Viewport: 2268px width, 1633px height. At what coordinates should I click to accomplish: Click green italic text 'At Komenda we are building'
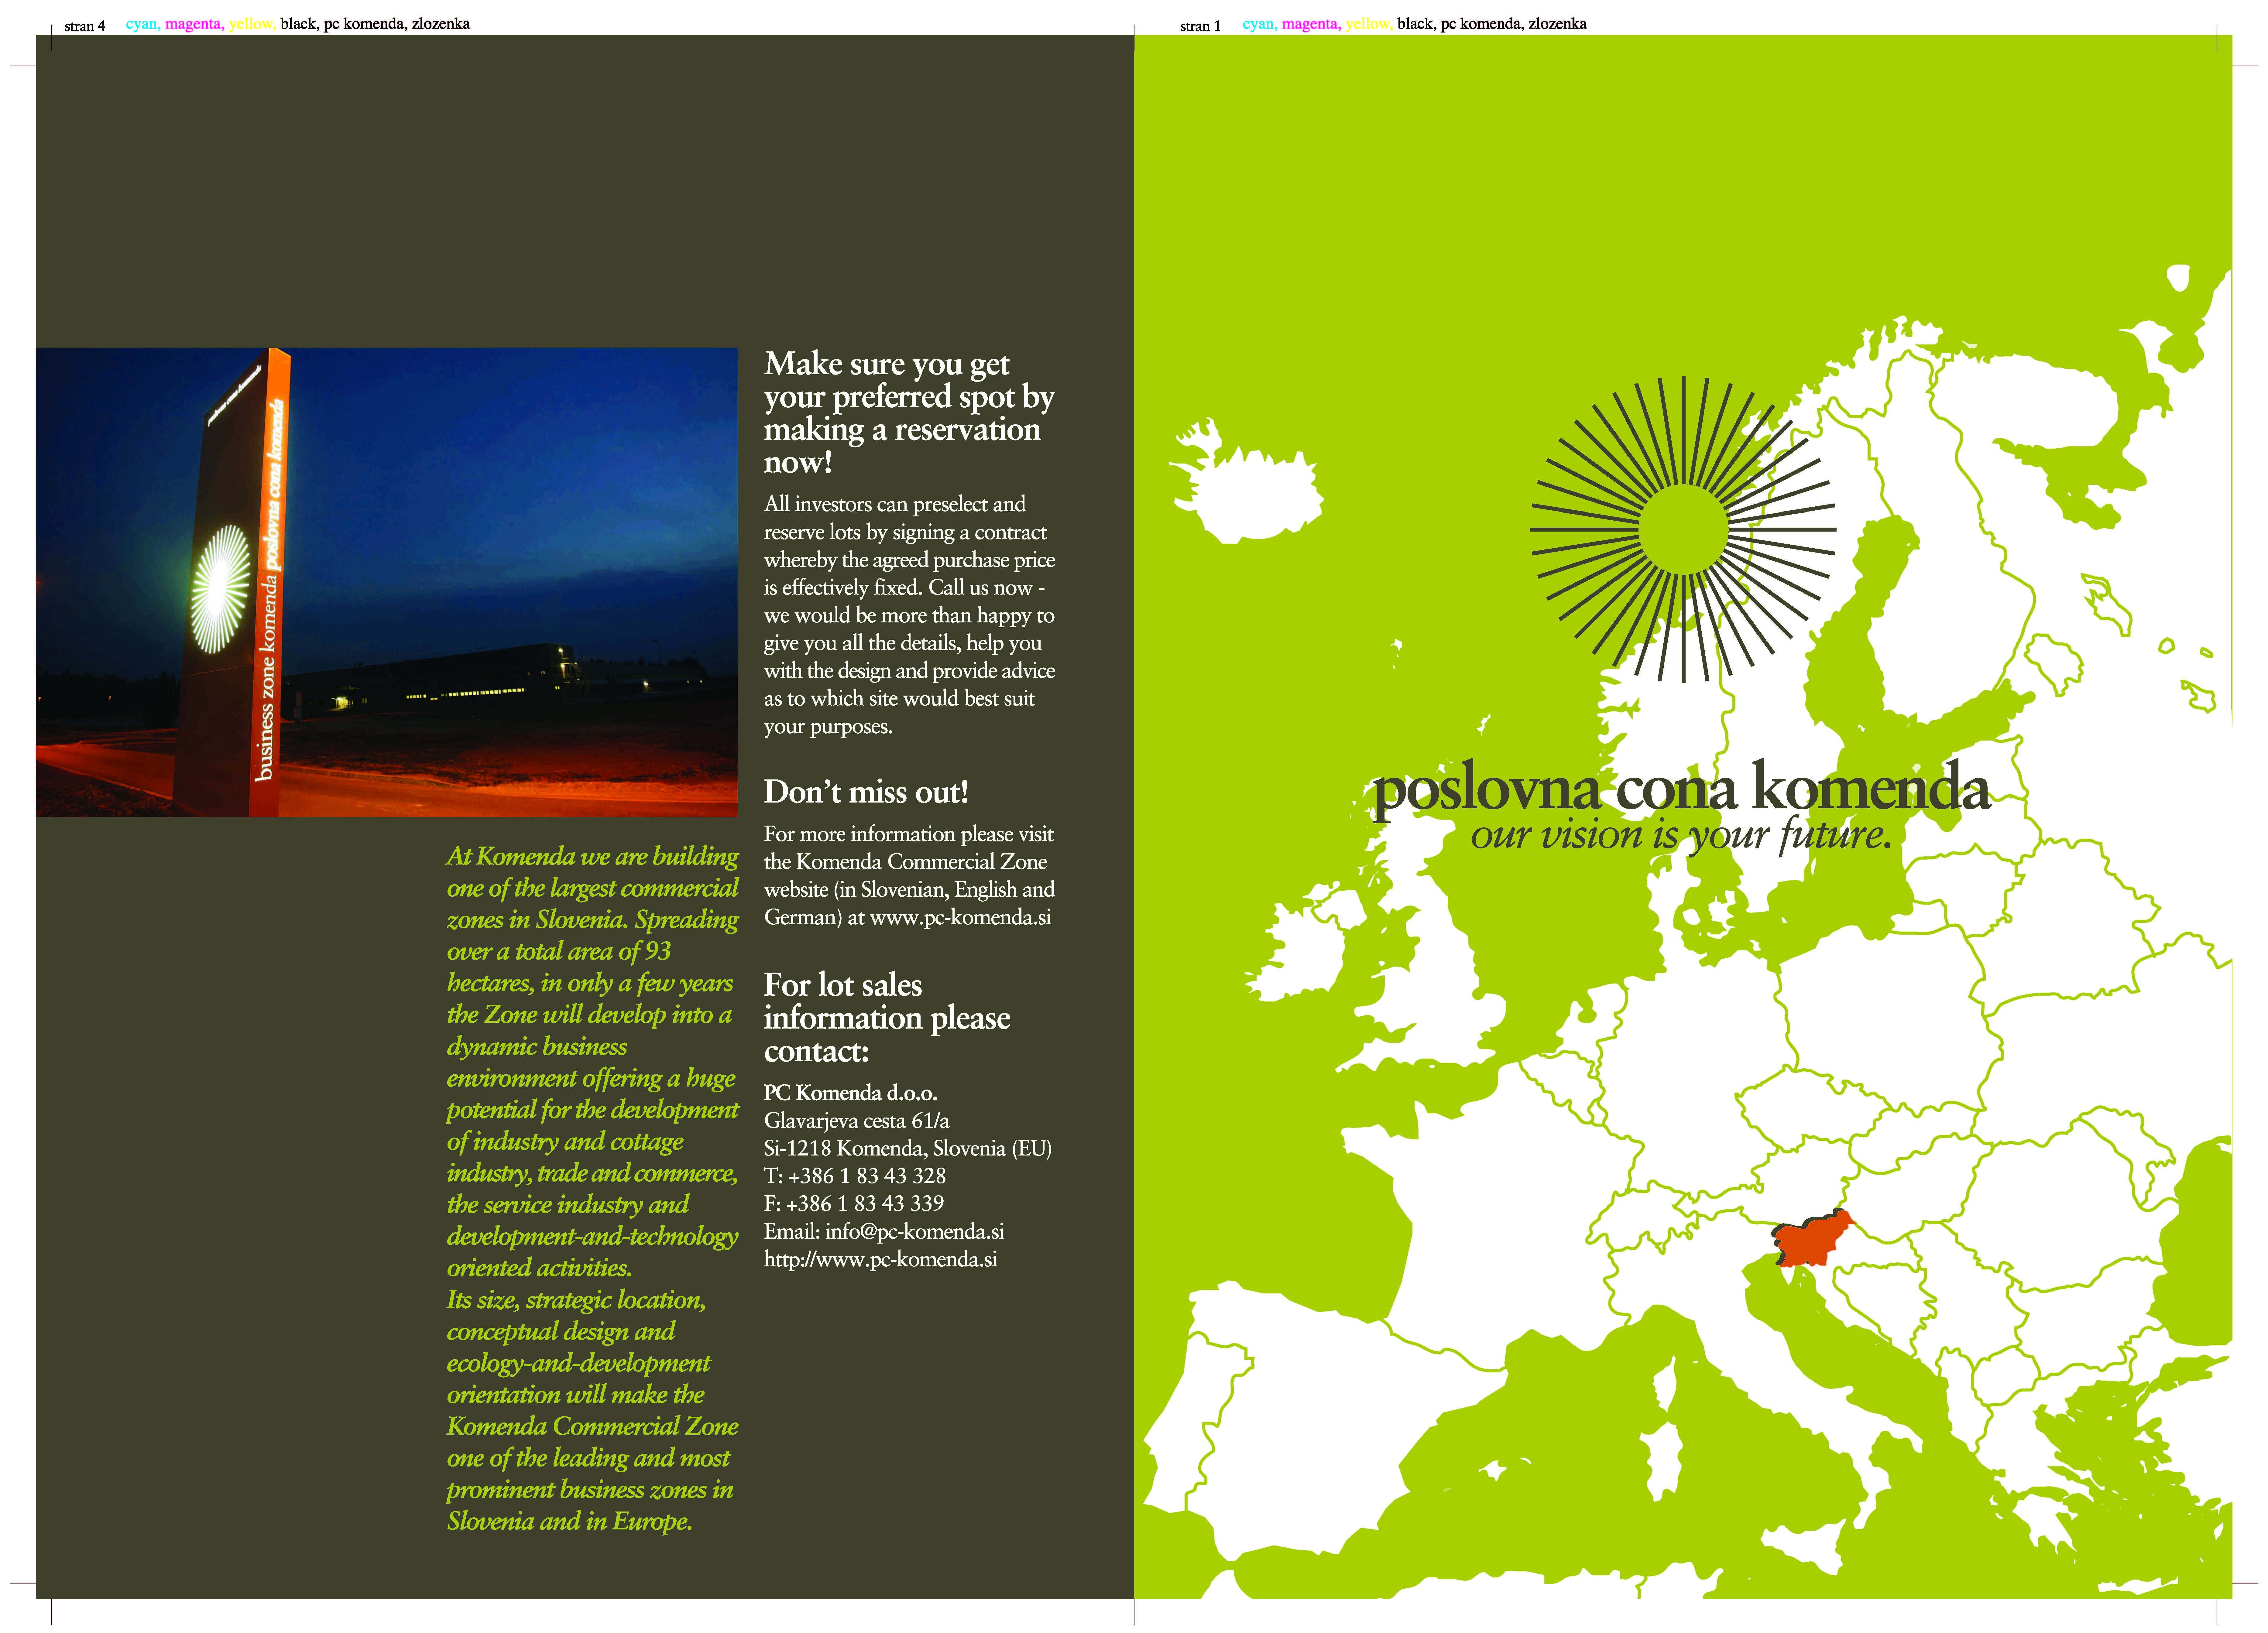pyautogui.click(x=592, y=857)
